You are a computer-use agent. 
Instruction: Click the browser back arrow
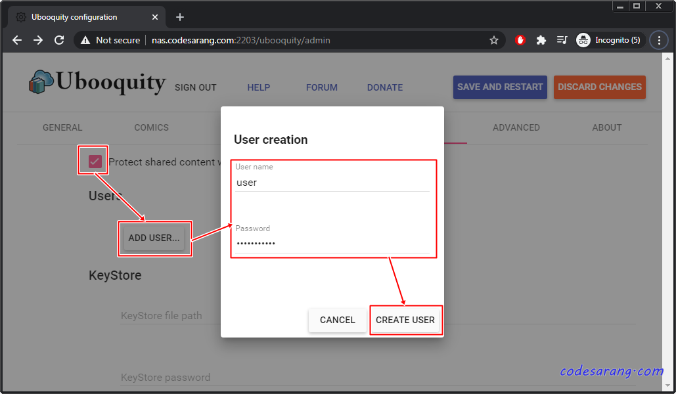click(x=17, y=40)
